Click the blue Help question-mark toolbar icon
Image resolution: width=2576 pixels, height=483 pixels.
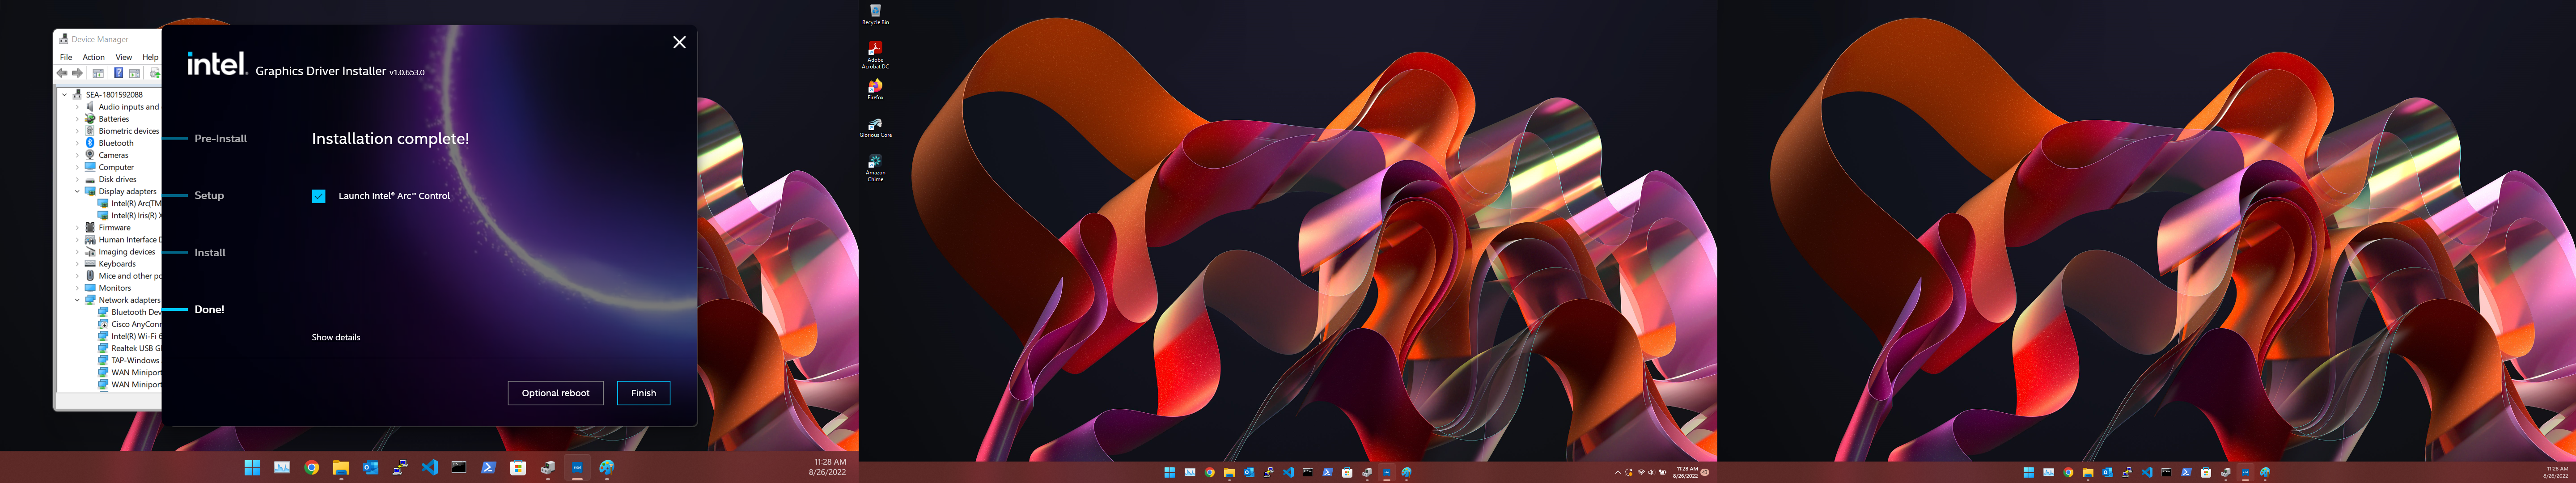coord(118,73)
